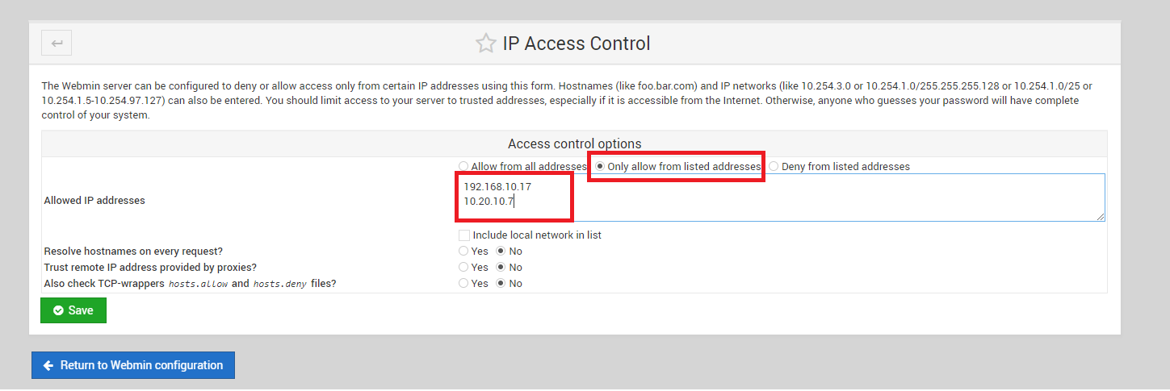Select Yes for checking TCP-wrappers files
The image size is (1170, 391).
(463, 284)
